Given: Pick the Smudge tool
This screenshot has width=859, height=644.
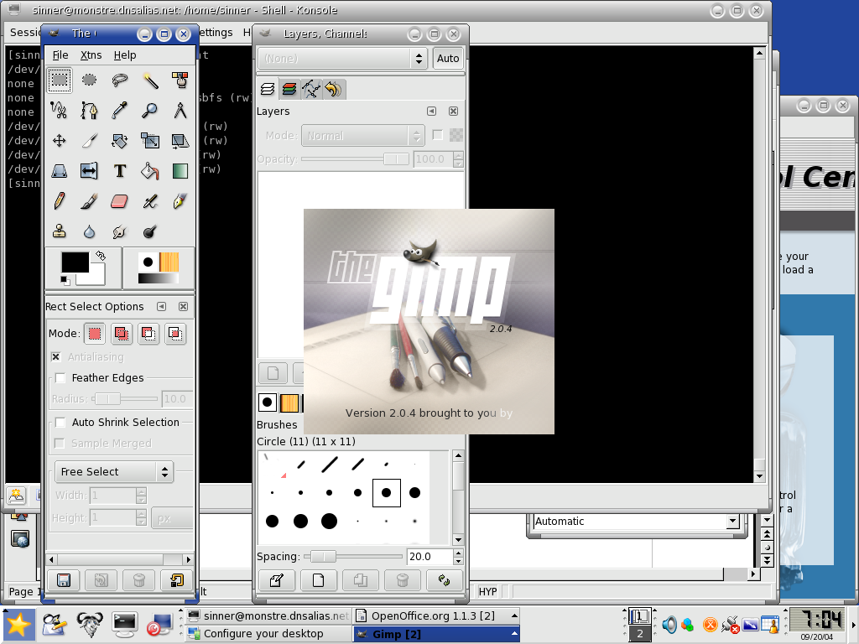Looking at the screenshot, I should [x=119, y=231].
